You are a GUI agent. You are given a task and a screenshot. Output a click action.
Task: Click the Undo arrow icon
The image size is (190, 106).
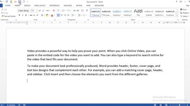(x=1, y=2)
